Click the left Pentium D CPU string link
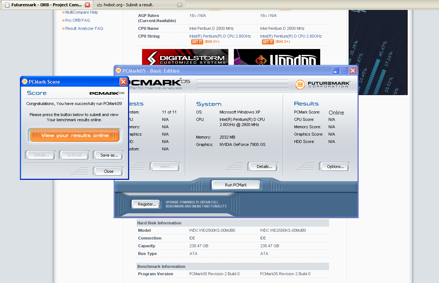Image resolution: width=439 pixels, height=283 pixels. click(220, 36)
